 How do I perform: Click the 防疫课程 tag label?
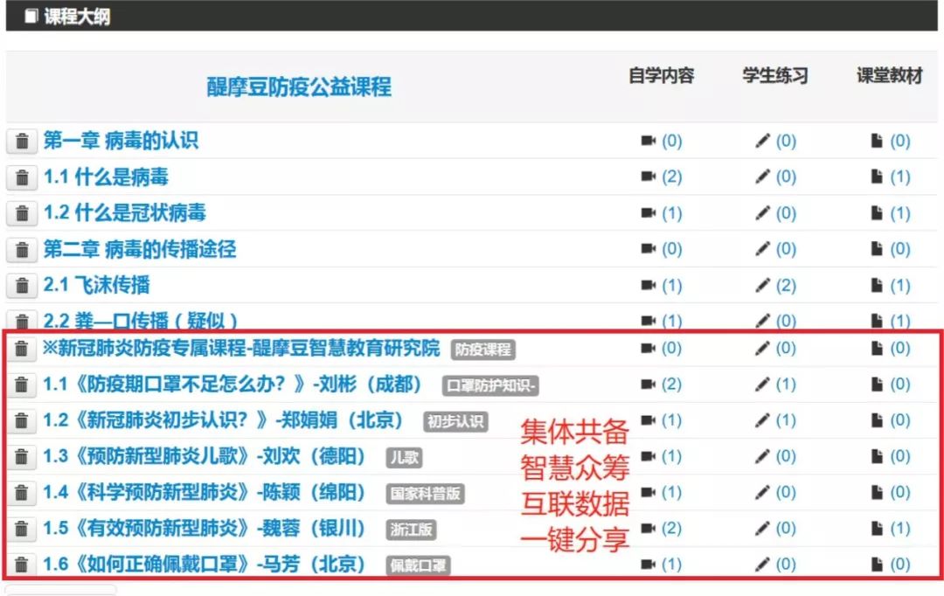pos(482,350)
